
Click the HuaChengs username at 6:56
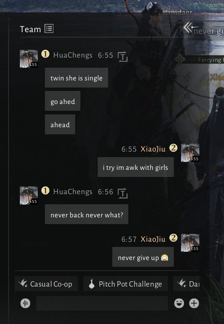[73, 192]
